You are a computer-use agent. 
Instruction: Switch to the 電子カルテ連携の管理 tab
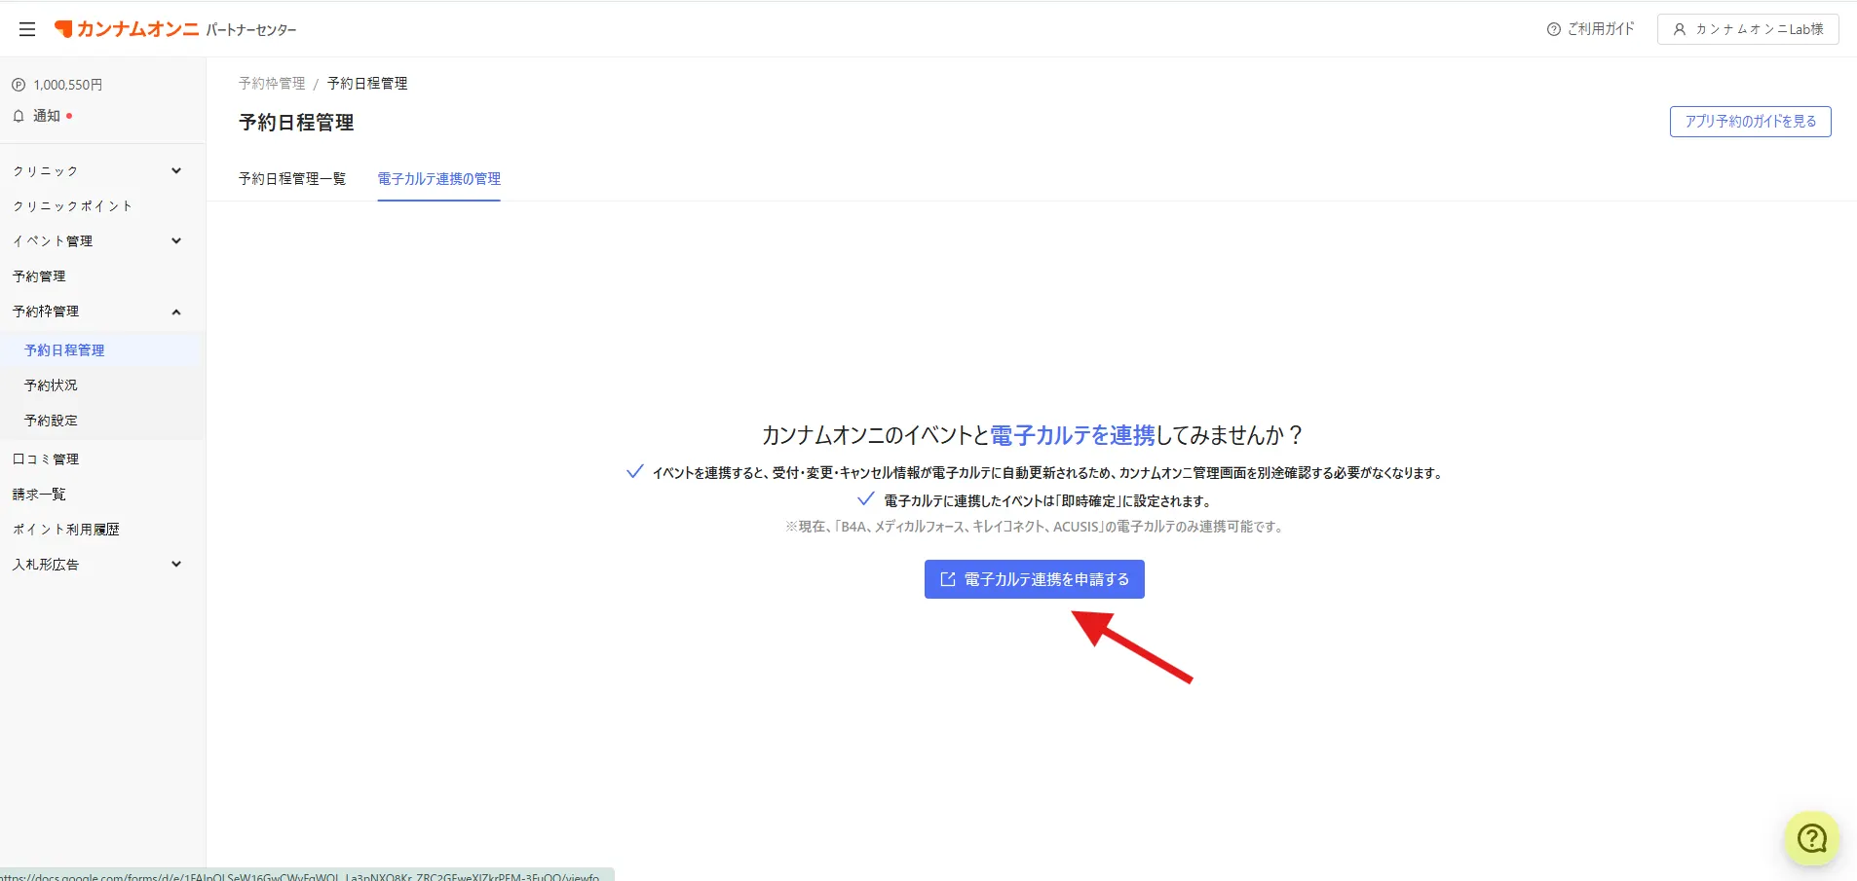tap(439, 179)
